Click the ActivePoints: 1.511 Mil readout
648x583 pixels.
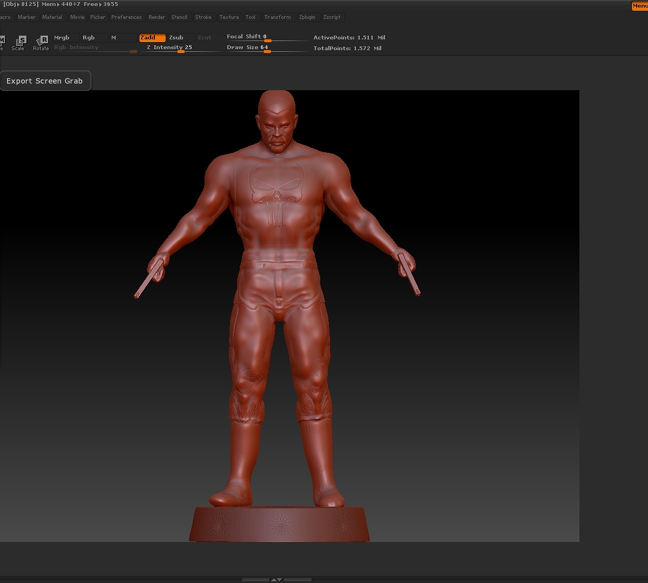[349, 38]
